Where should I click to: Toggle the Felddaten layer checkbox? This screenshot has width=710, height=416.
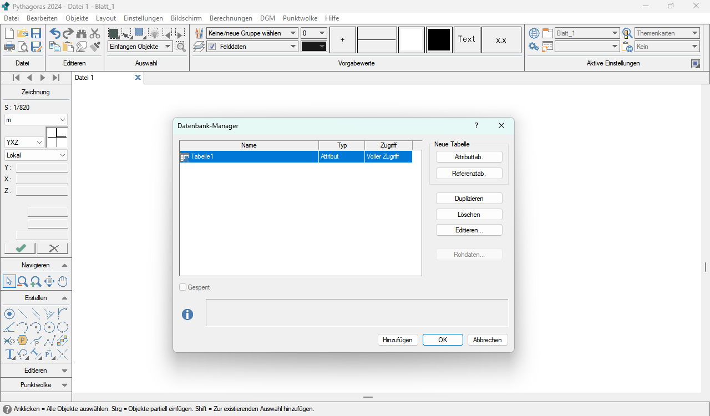[x=212, y=47]
